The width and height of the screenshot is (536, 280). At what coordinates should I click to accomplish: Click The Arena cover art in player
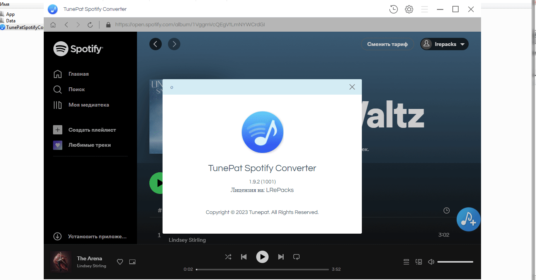pos(61,262)
